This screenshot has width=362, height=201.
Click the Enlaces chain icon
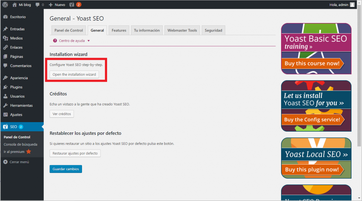6,47
